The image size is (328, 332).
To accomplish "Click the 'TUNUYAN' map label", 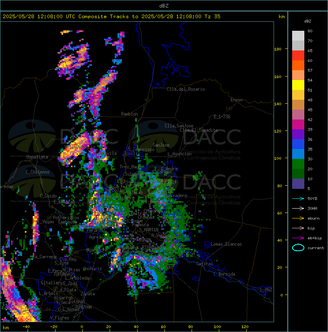I will [84, 307].
